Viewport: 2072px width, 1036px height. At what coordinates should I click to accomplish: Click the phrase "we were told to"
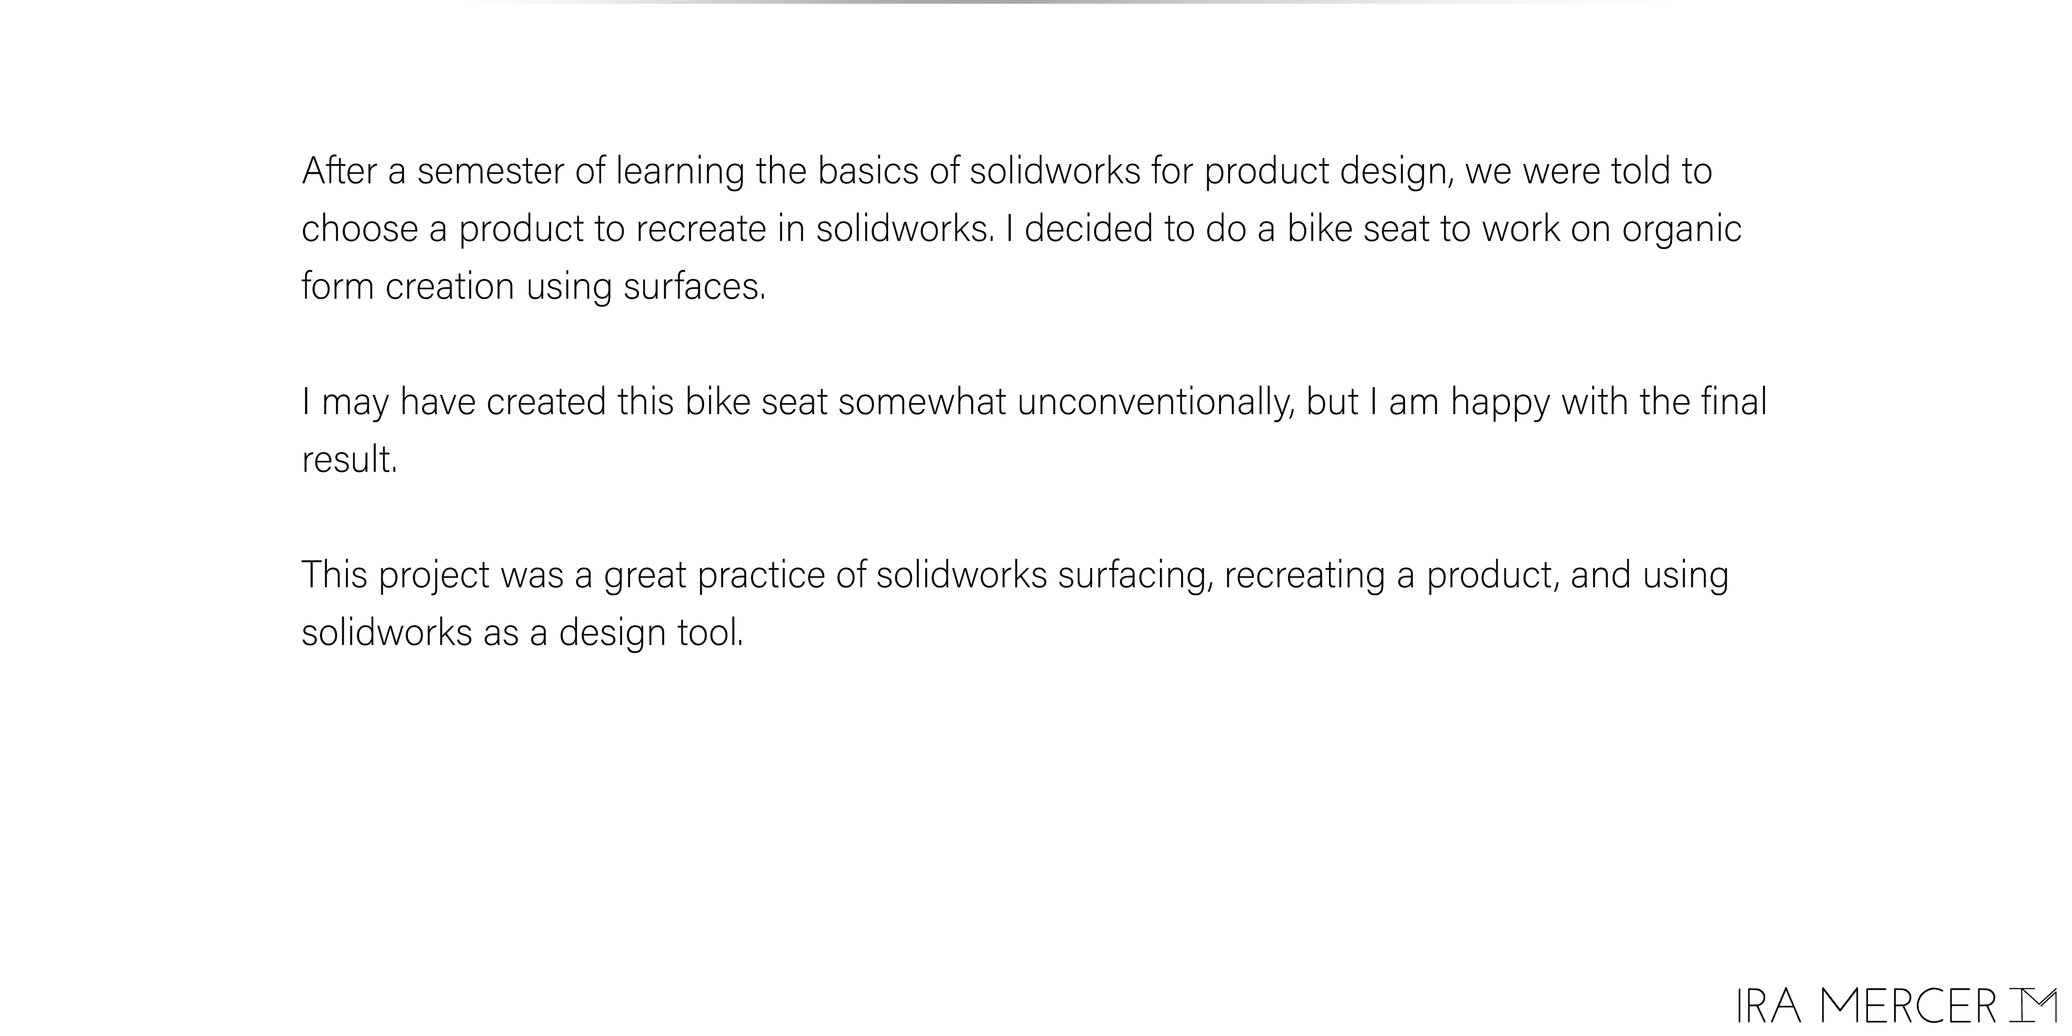pyautogui.click(x=1589, y=171)
